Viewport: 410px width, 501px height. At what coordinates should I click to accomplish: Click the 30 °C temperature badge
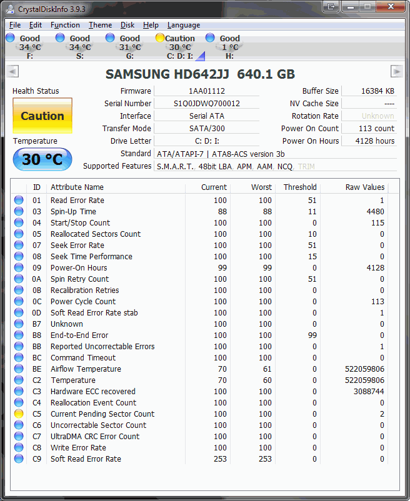[42, 159]
